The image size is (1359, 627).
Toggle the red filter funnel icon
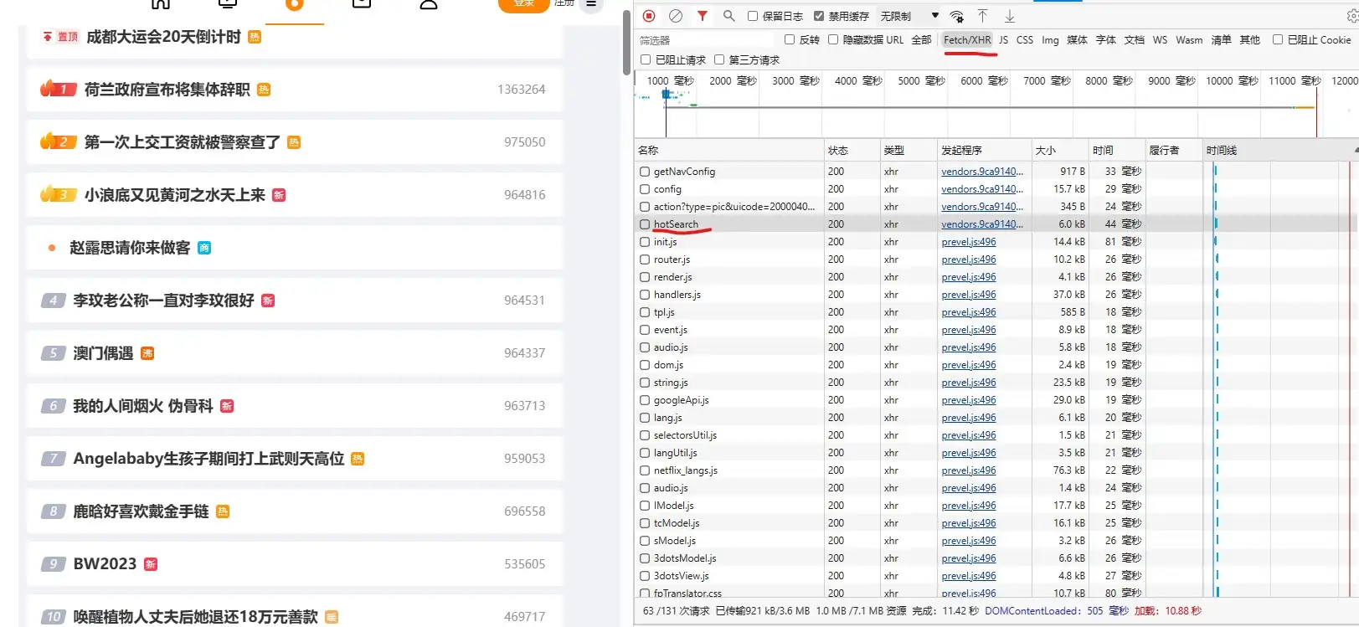pyautogui.click(x=703, y=16)
